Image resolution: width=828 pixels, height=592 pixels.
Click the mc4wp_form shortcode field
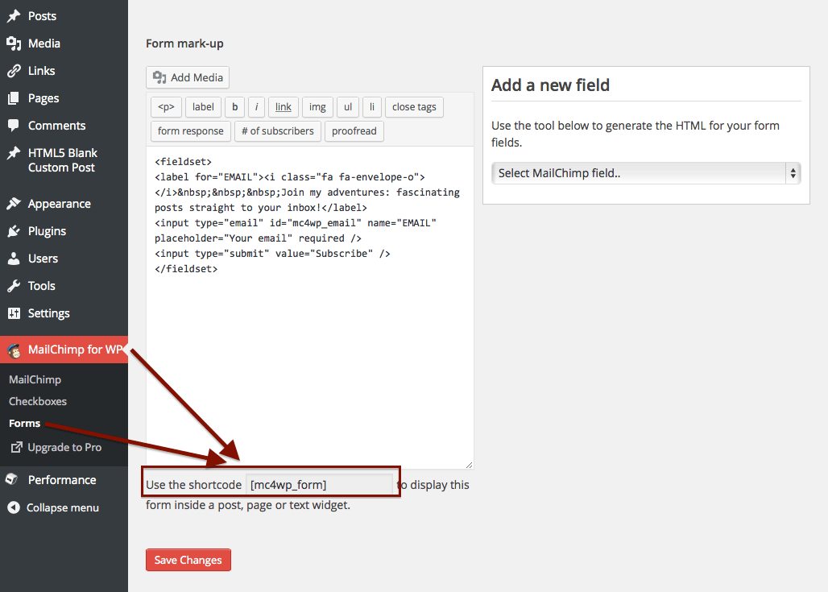pyautogui.click(x=319, y=485)
